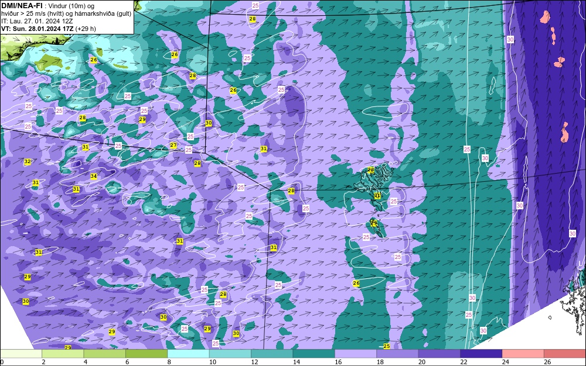This screenshot has width=586, height=366.
Task: Click the 8–10 m/s pale cyan legend swatch
Action: click(188, 354)
